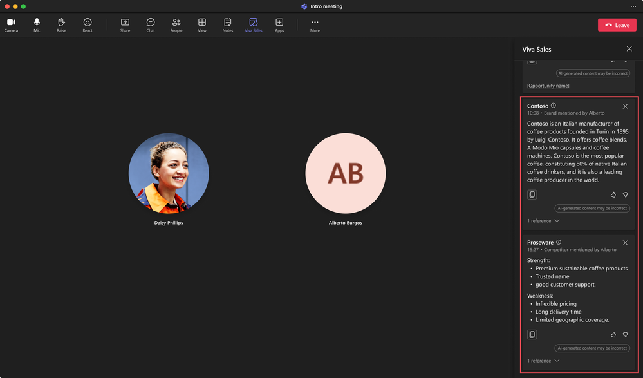
Task: Open the More actions menu
Action: pyautogui.click(x=315, y=25)
